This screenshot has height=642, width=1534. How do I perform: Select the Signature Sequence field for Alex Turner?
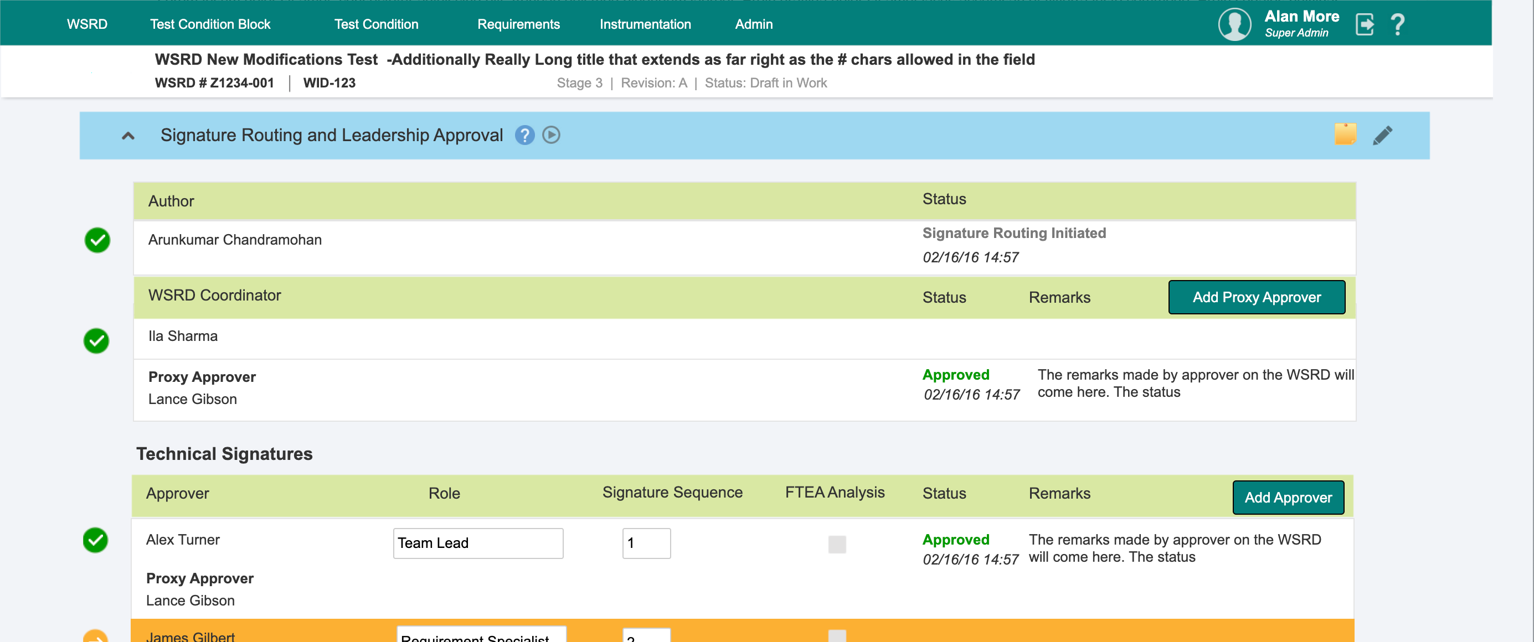click(x=646, y=543)
